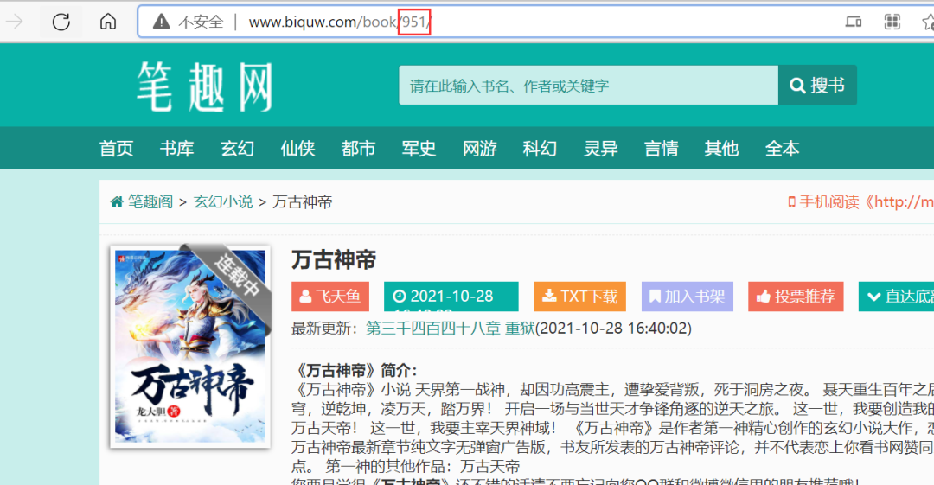Open the 其他 category
934x485 pixels.
pos(721,149)
